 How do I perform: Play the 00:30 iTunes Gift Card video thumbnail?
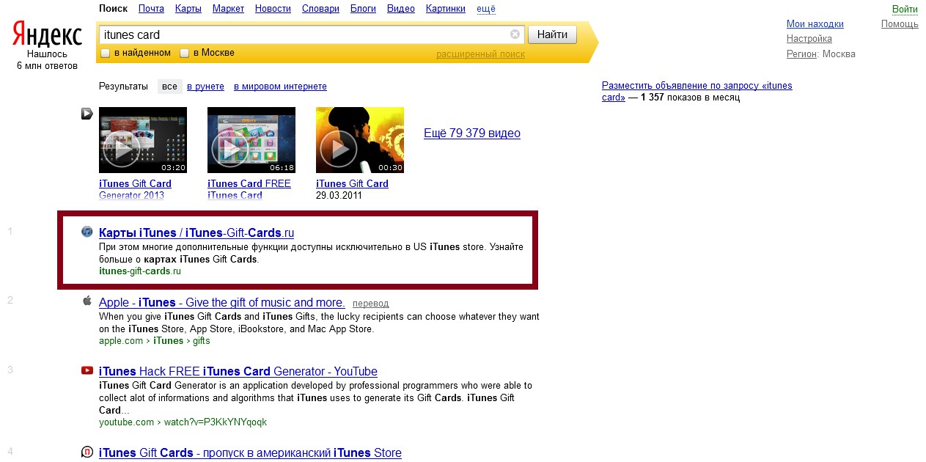(x=360, y=140)
